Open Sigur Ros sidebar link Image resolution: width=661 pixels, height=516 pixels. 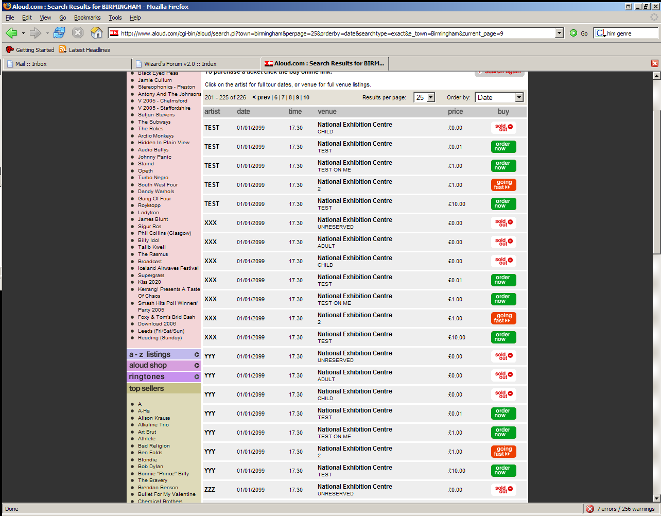149,227
